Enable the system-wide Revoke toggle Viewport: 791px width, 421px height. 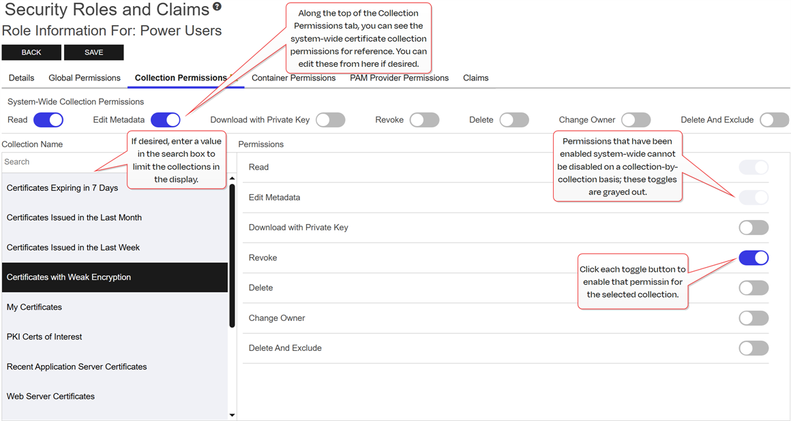425,120
